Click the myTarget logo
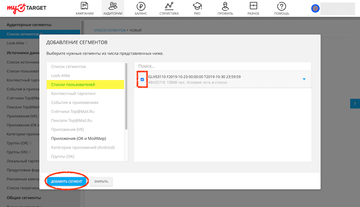 (x=27, y=8)
